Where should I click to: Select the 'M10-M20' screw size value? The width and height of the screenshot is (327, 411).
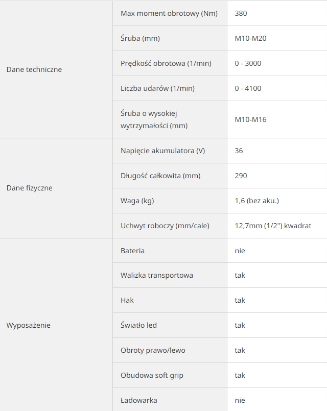click(250, 38)
